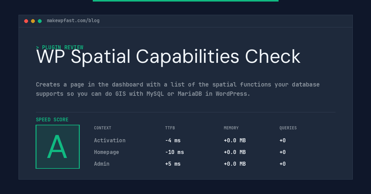Click the plugin description paragraph
Image resolution: width=371 pixels, height=194 pixels.
178,89
